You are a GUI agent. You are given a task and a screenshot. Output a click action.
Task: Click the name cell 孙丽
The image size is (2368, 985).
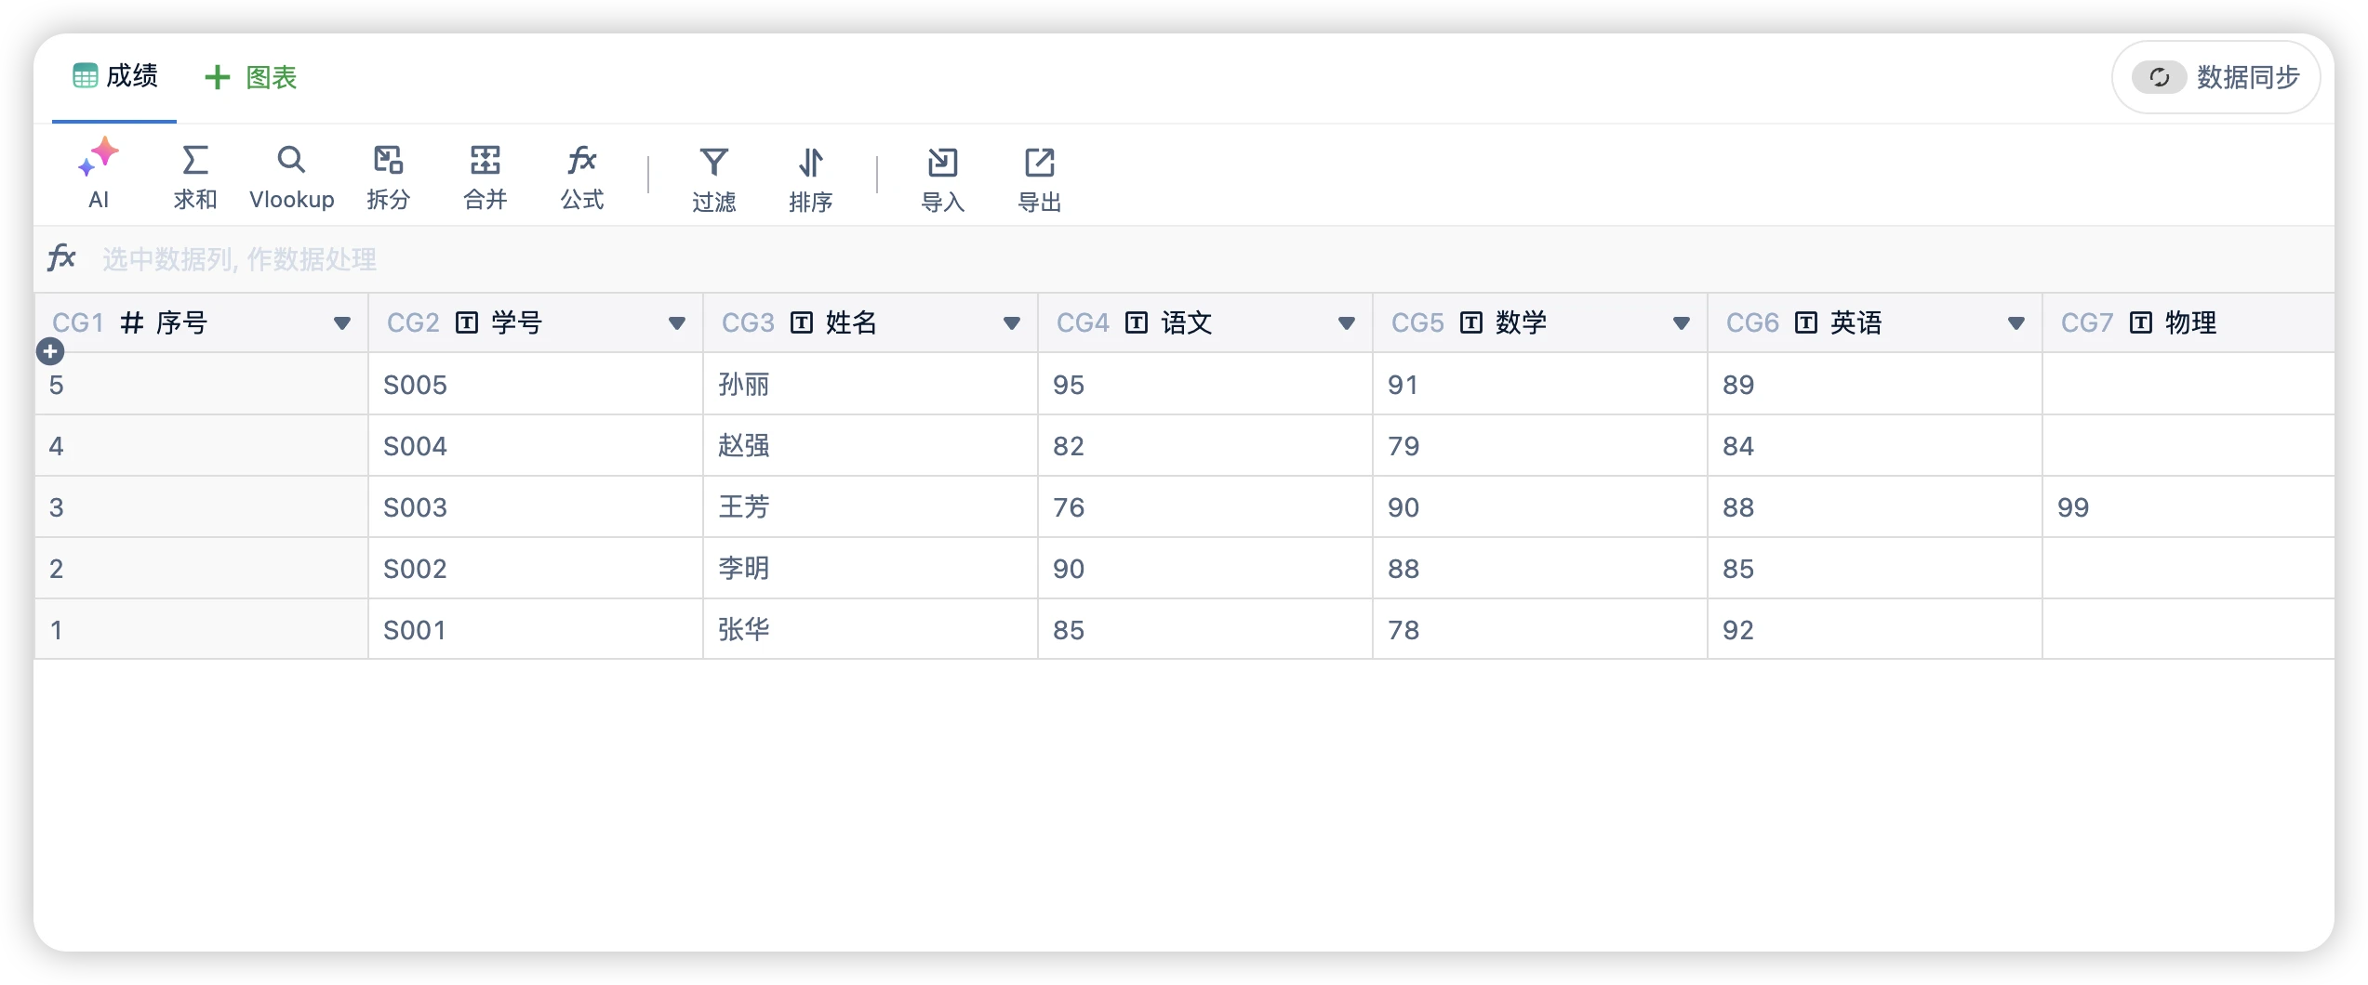pos(871,385)
